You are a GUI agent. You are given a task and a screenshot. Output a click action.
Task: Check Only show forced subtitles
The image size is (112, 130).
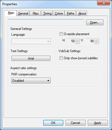point(61,58)
